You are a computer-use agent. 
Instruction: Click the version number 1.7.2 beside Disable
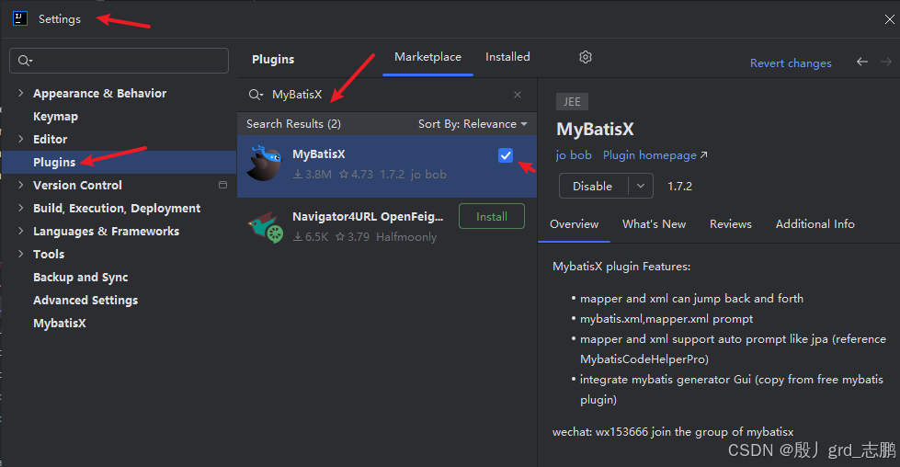coord(679,187)
